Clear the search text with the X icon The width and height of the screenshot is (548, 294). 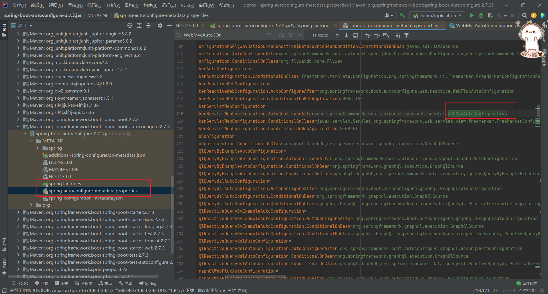[261, 35]
